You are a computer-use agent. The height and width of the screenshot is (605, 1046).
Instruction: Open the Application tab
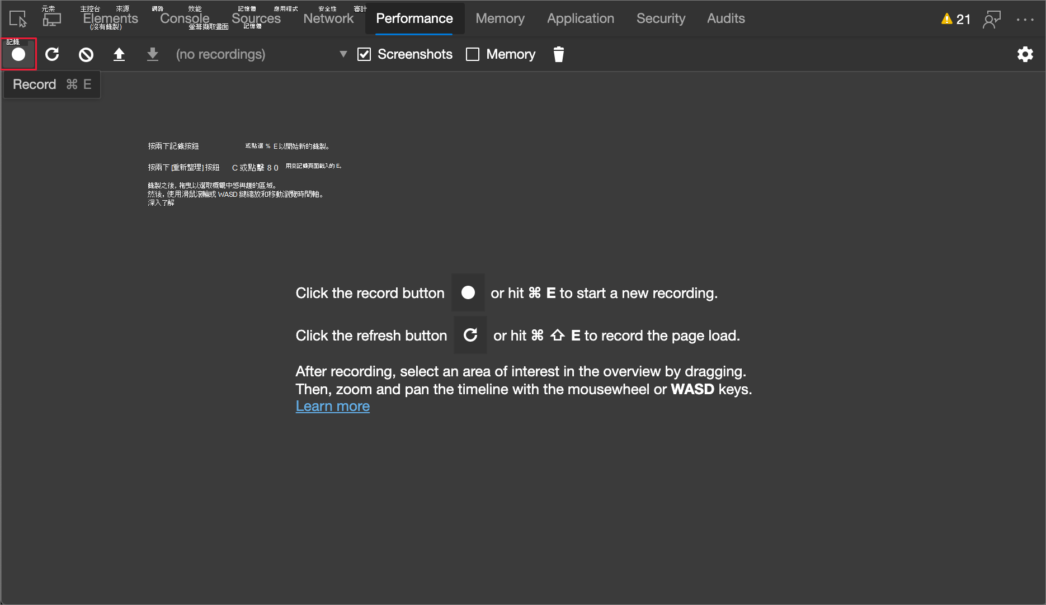pos(581,18)
